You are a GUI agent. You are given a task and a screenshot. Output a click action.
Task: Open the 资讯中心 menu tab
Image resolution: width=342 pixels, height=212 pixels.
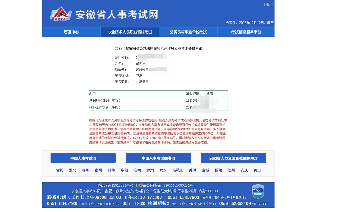click(x=71, y=32)
